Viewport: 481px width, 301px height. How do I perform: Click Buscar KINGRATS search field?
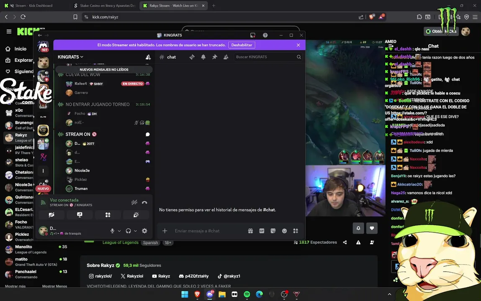coord(268,57)
